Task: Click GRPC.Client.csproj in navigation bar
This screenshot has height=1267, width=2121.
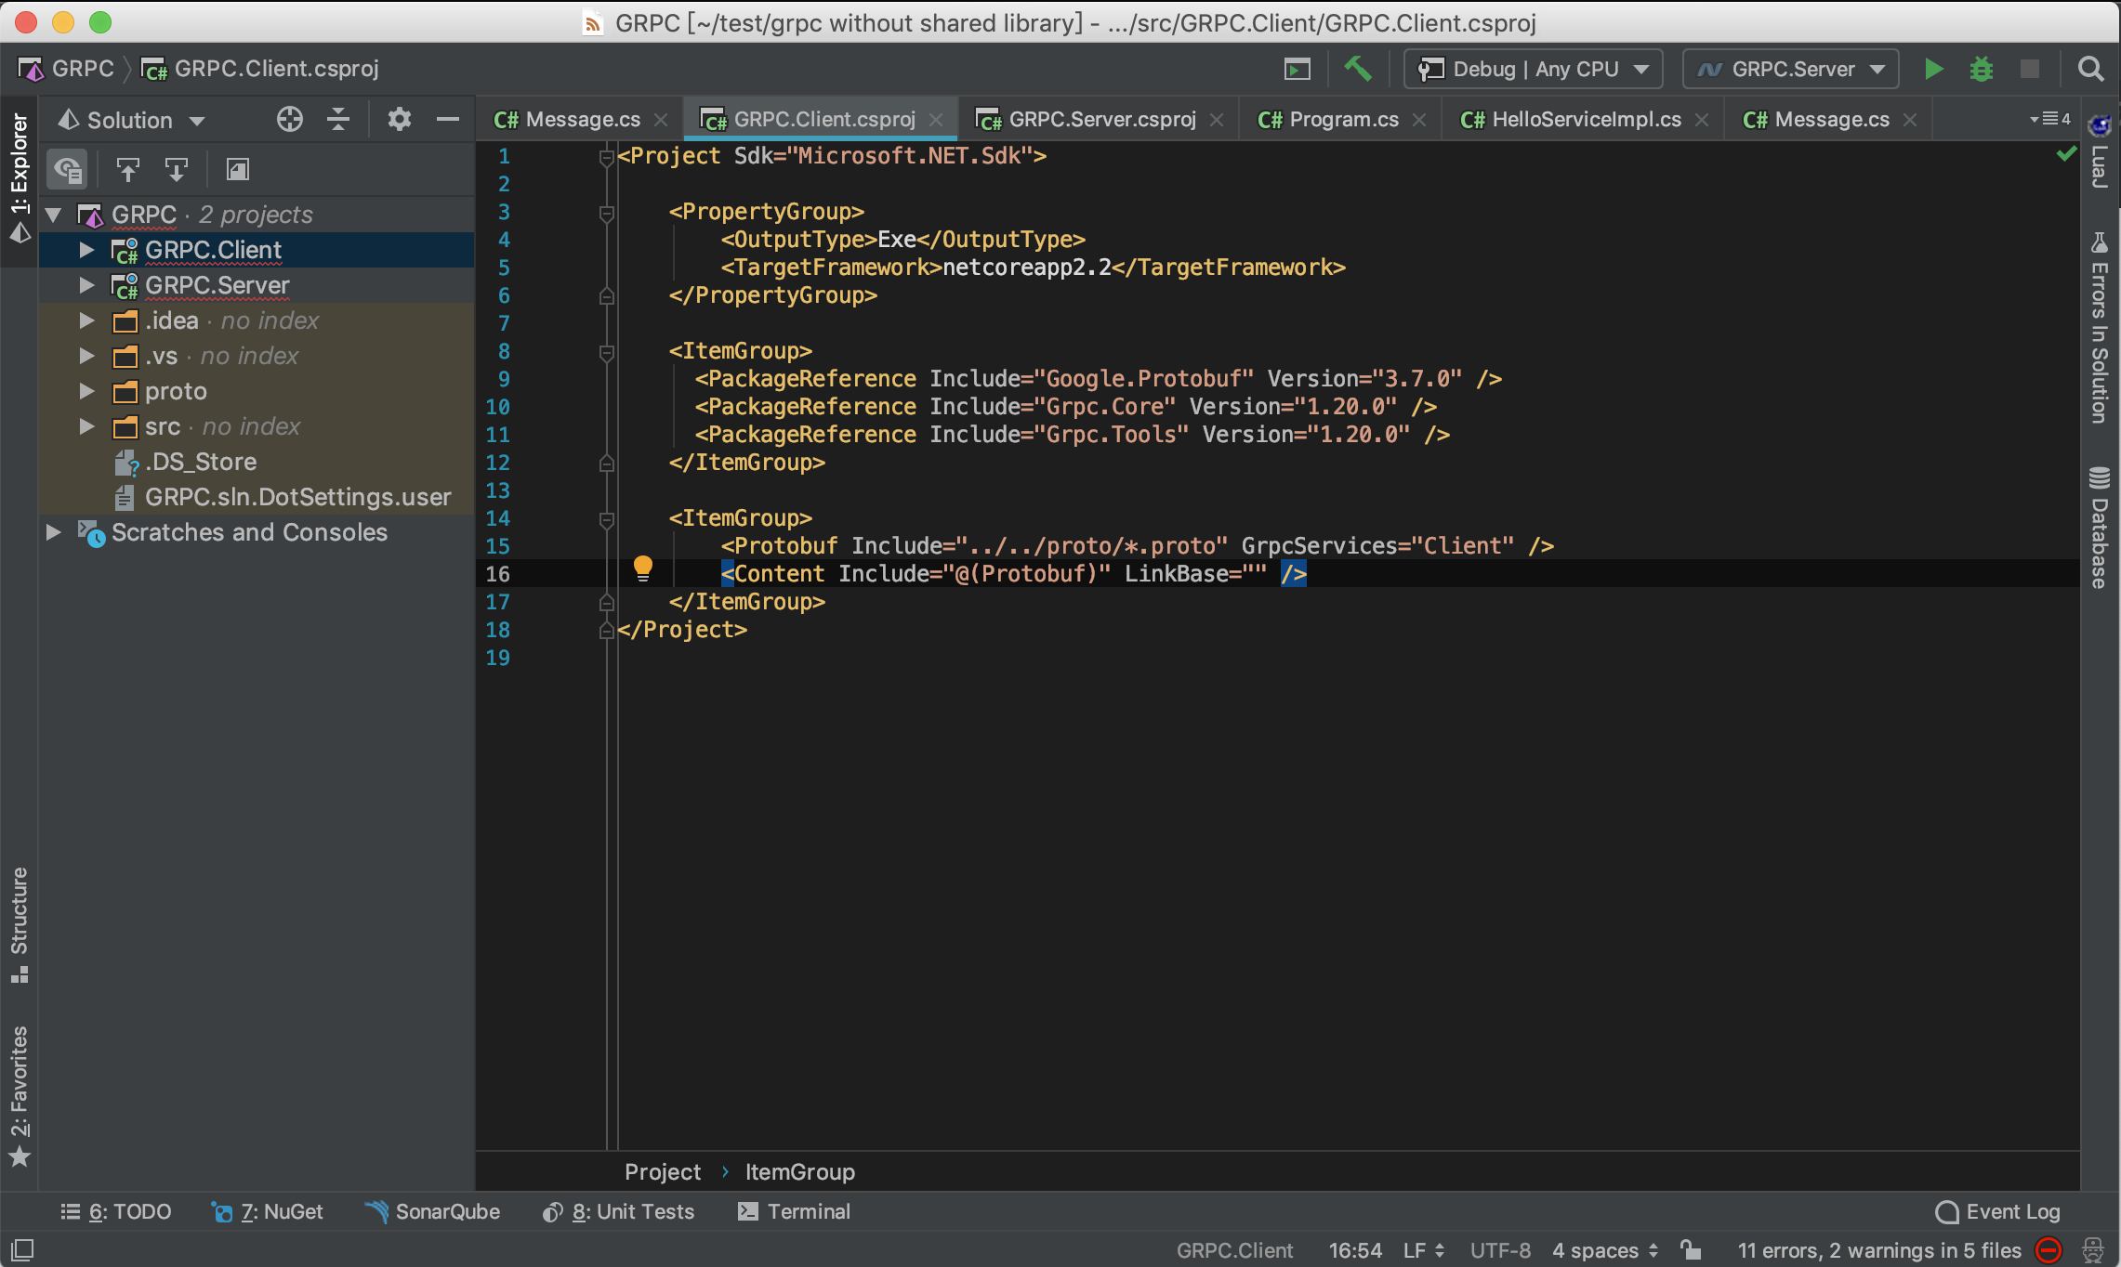Action: [x=261, y=69]
